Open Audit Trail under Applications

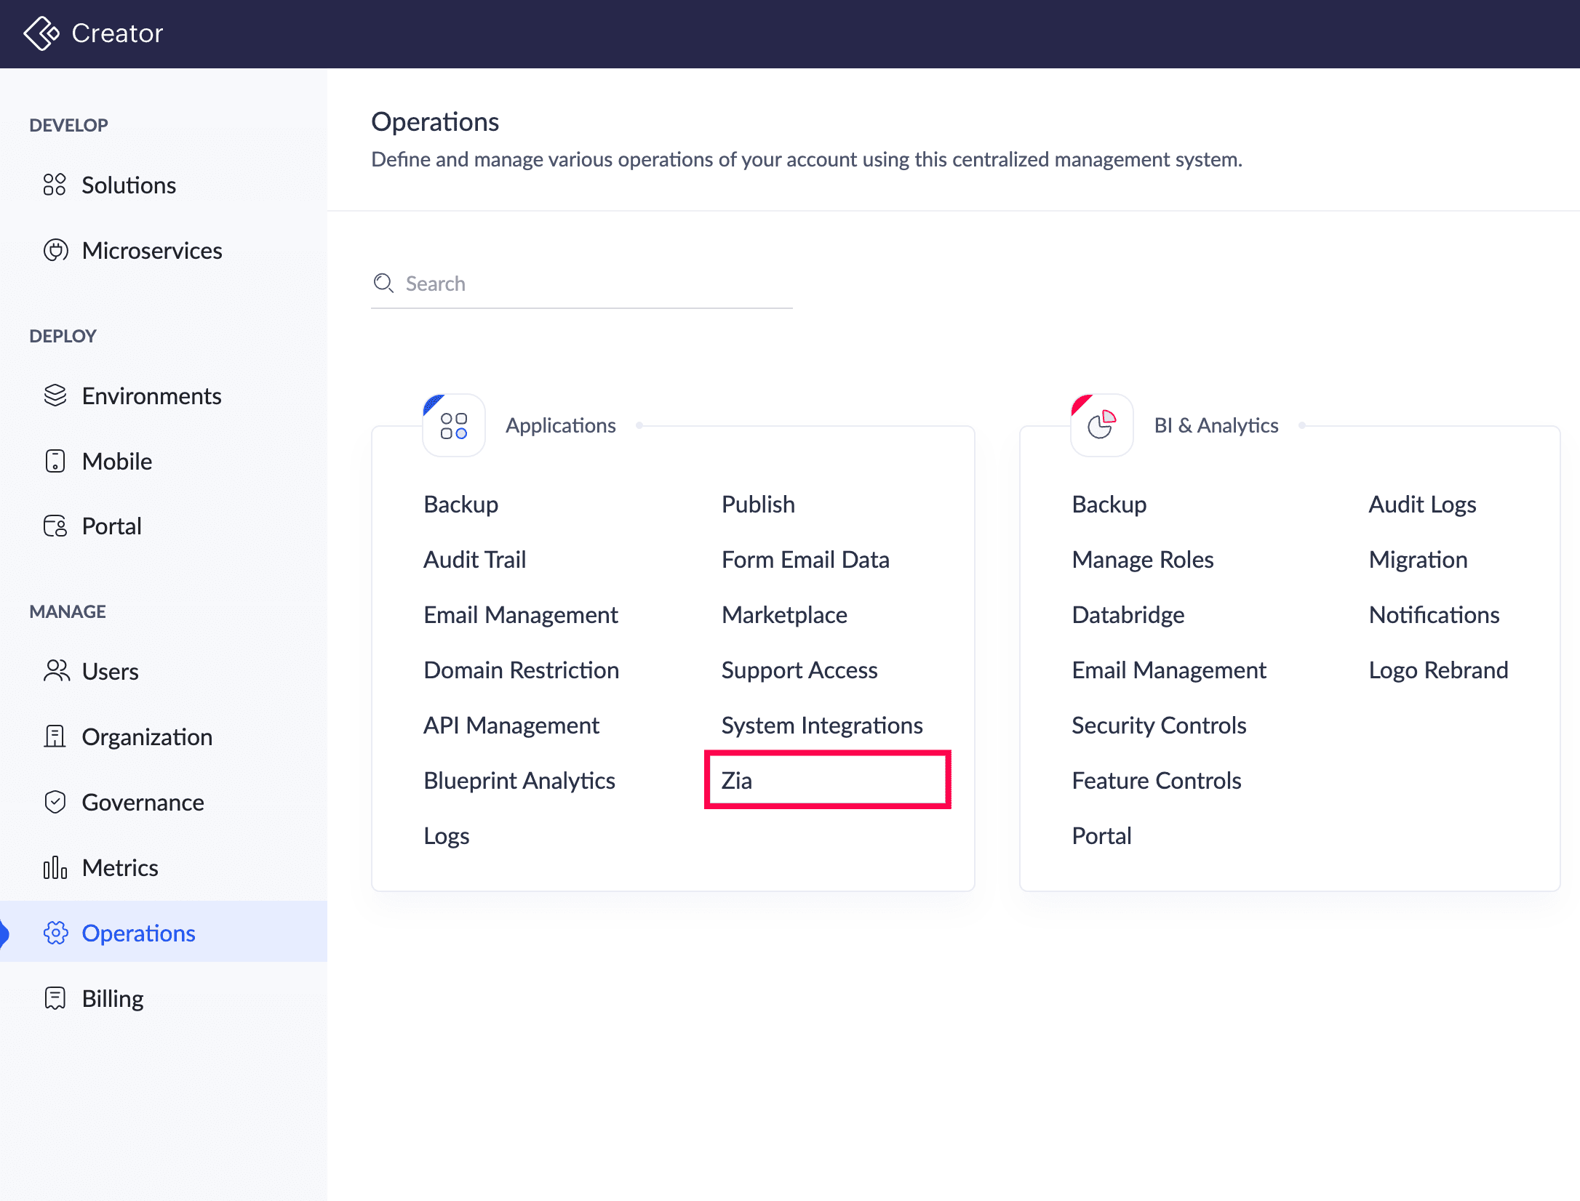474,559
